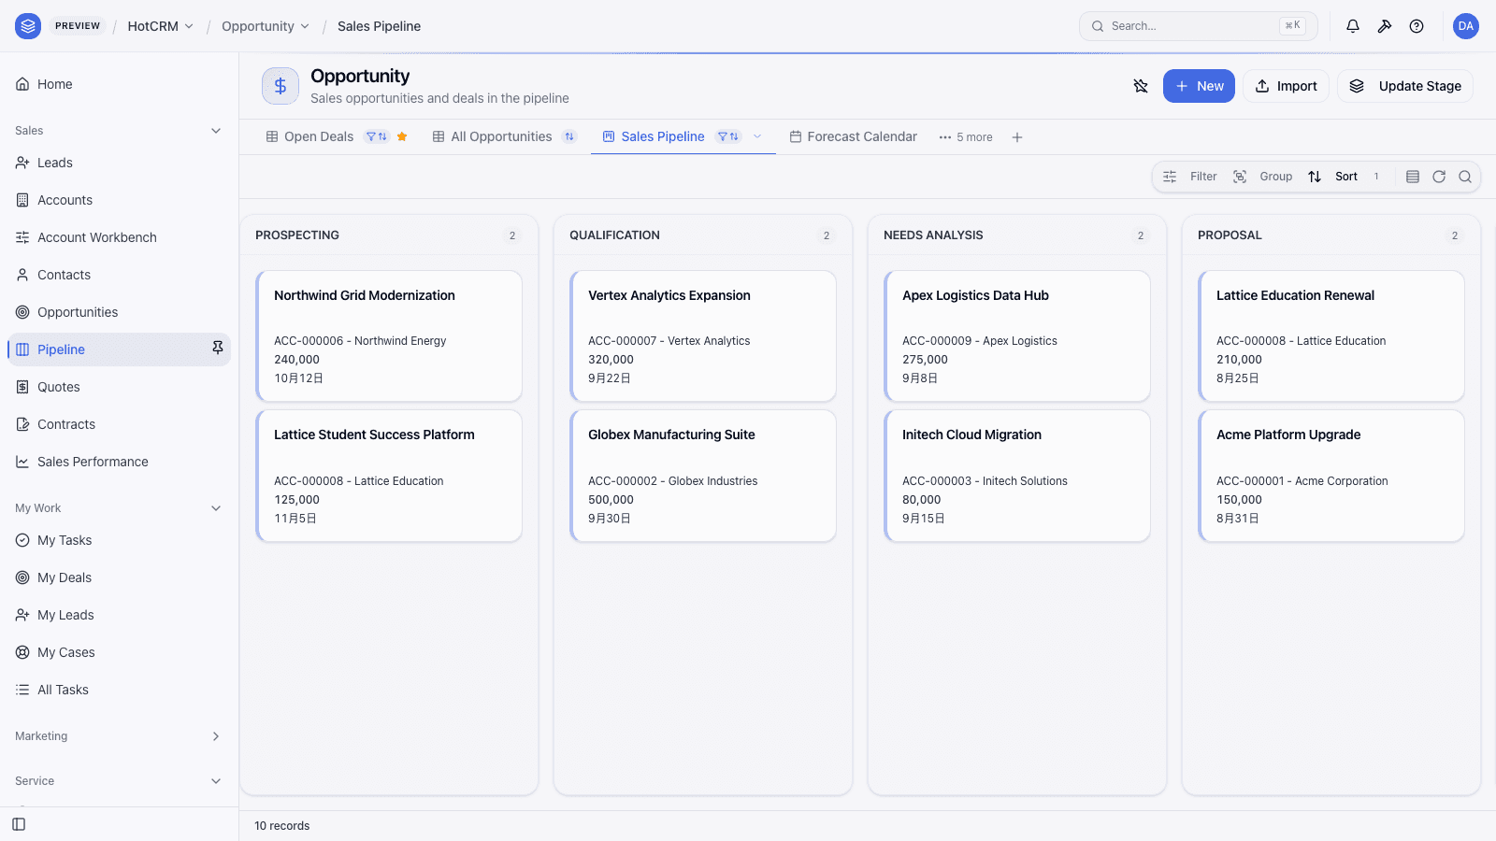Viewport: 1496px width, 841px height.
Task: Open My Tasks in sidebar
Action: click(120, 540)
